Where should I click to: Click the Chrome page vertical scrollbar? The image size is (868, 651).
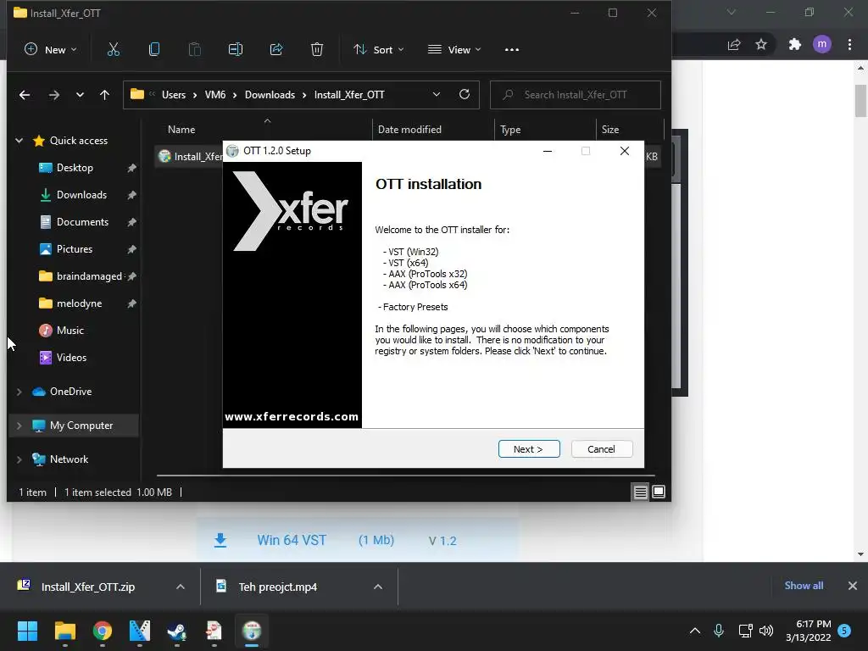click(x=860, y=101)
